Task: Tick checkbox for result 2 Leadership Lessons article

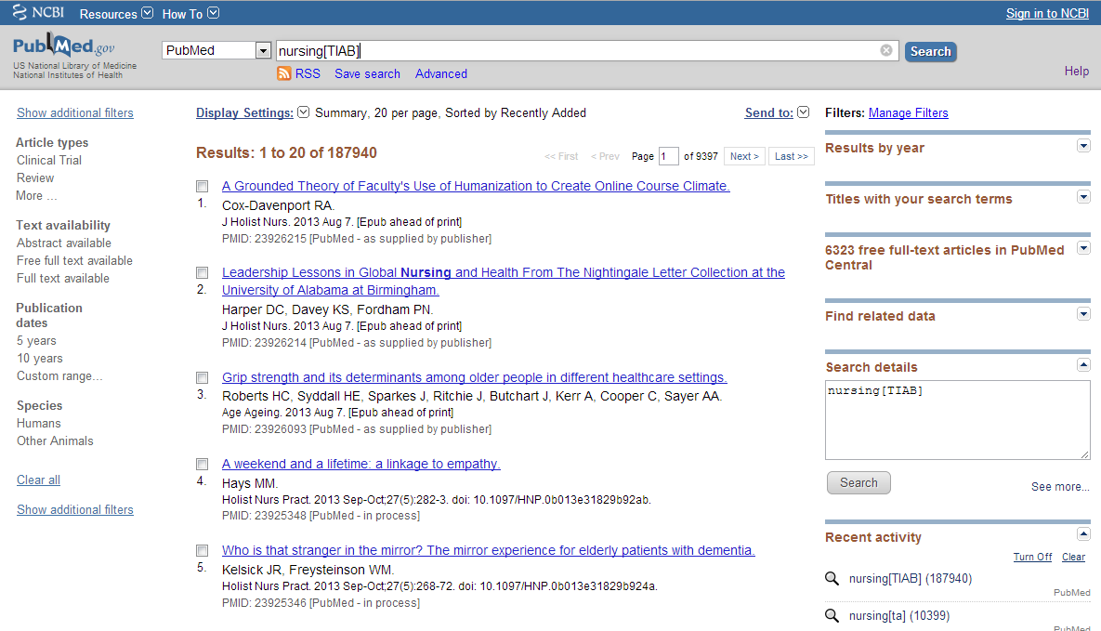Action: click(x=203, y=272)
